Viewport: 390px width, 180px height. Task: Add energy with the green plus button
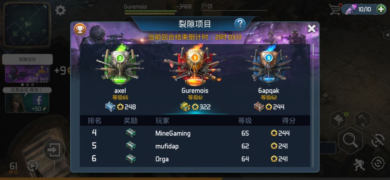pos(381,9)
